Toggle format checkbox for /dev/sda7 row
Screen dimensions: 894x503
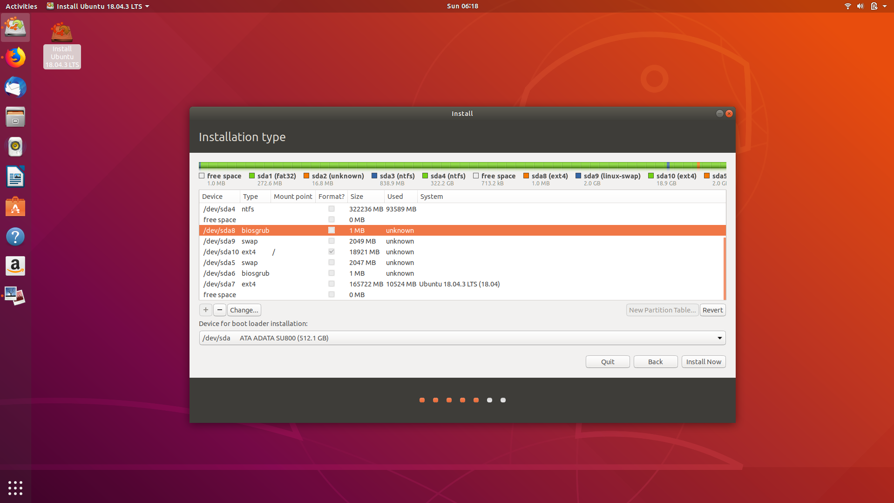332,284
